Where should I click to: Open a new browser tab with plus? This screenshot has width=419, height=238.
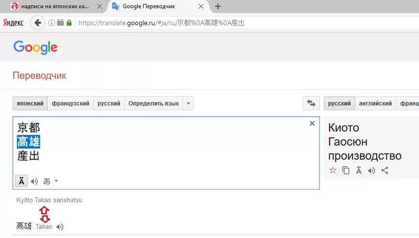coord(218,6)
